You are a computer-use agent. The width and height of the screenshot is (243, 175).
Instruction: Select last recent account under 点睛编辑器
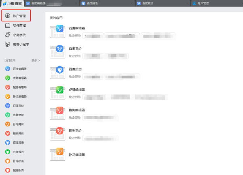click(150, 97)
